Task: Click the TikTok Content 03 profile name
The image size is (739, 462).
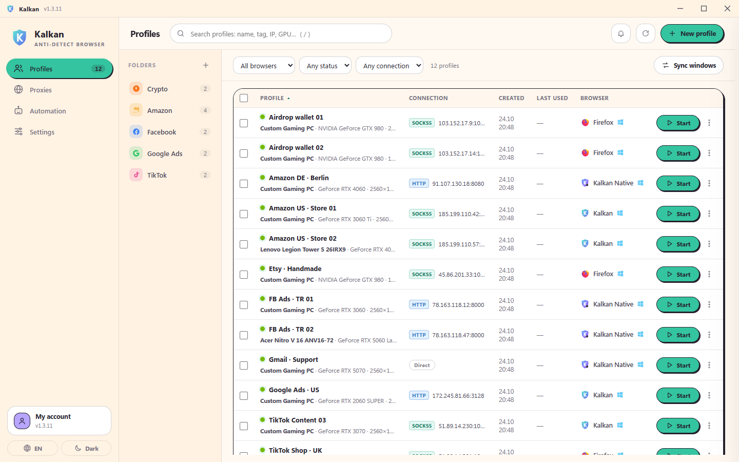Action: (297, 420)
